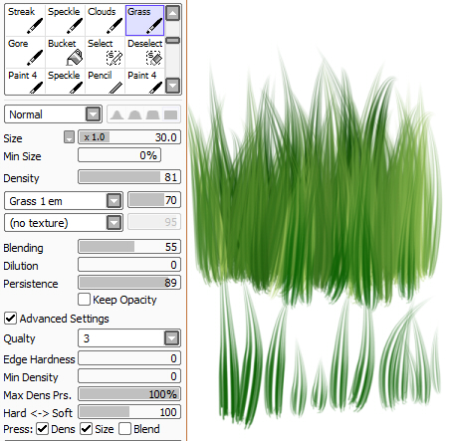
Task: Choose the Select pen tool
Action: (x=105, y=52)
